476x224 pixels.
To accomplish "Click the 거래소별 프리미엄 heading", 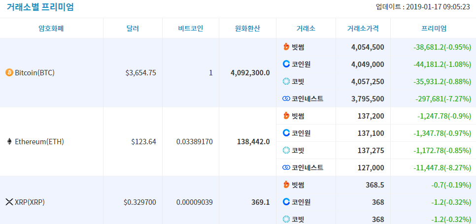I will (x=40, y=7).
